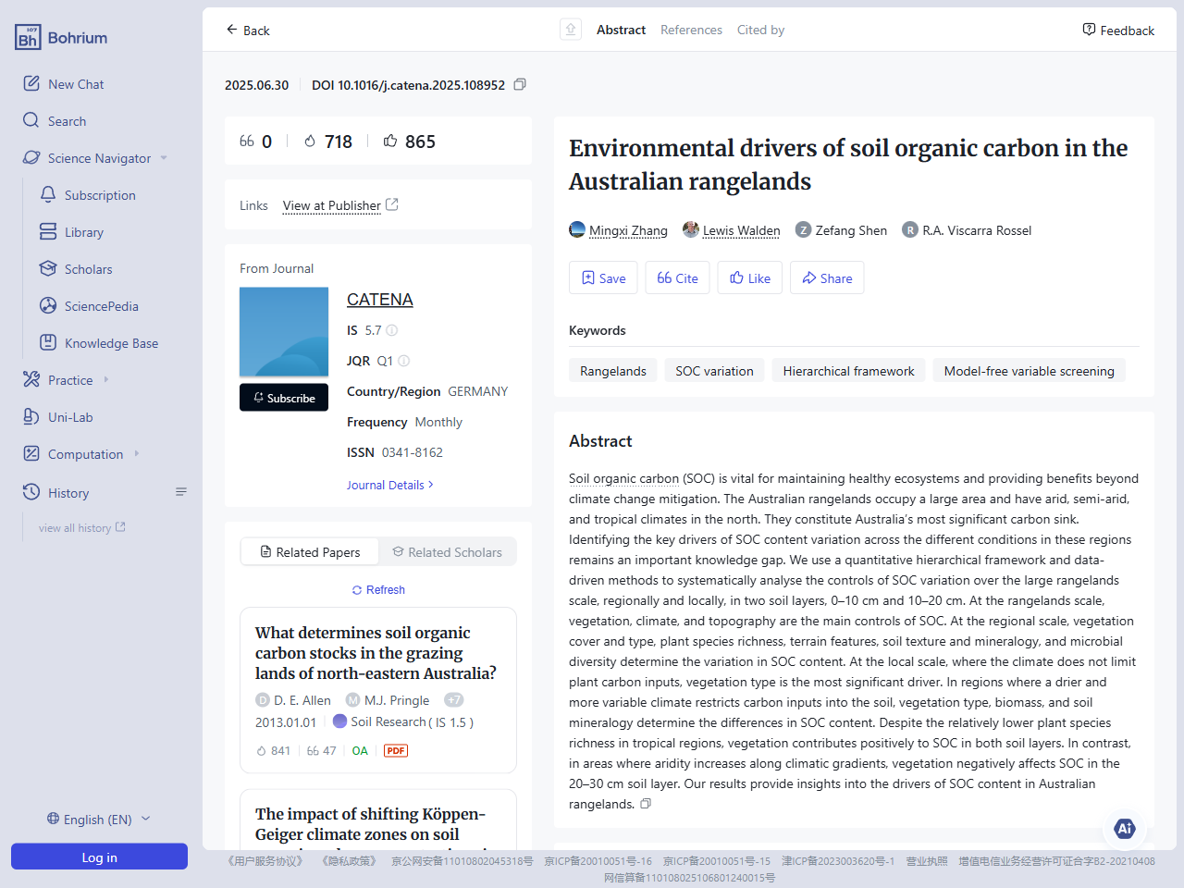Open the AI assistant bubble
The height and width of the screenshot is (888, 1184).
click(x=1124, y=829)
